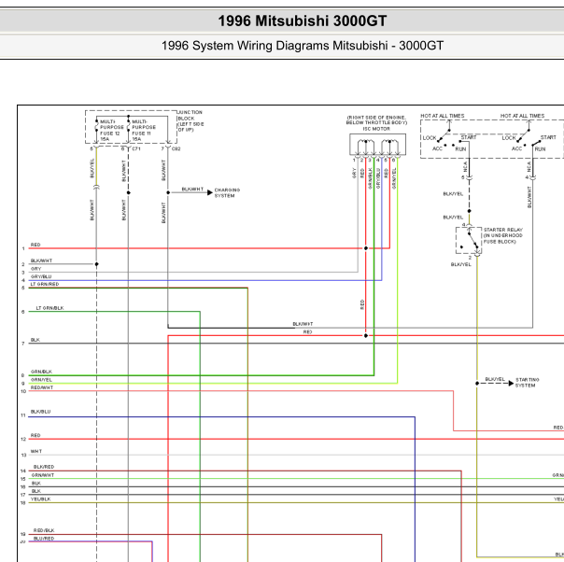Click the "1996 Mitsubishi 3000GT" title heading
Viewport: 564px width, 562px height.
(x=303, y=21)
